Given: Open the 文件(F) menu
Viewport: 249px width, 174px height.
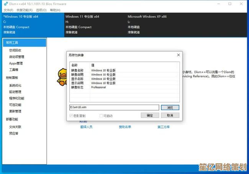Looking at the screenshot, I should [8, 10].
